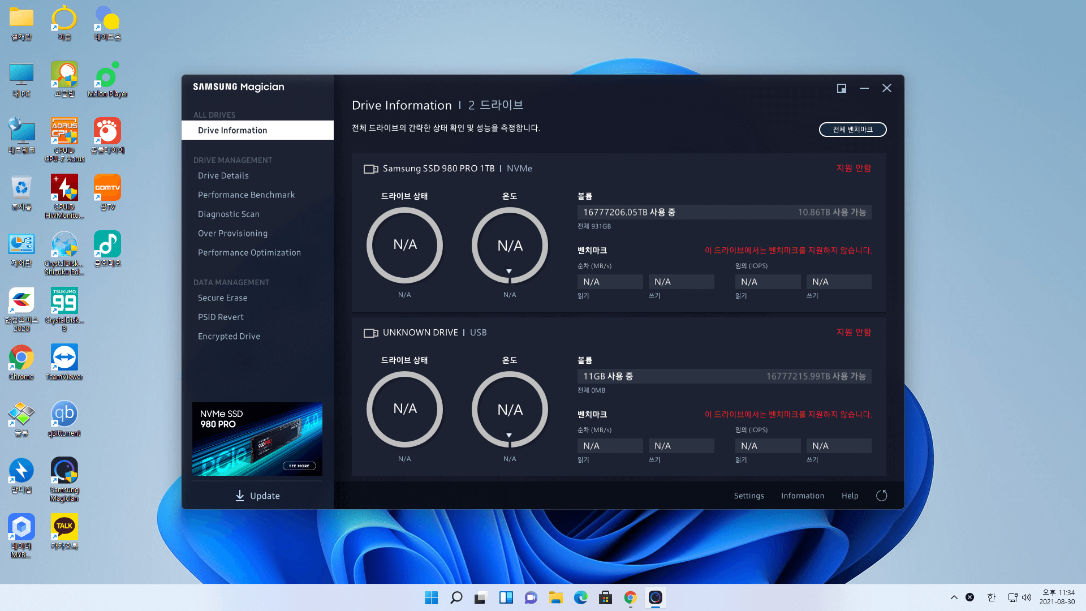Open CrystalDiskMark 8 desktop shortcut
Image resolution: width=1086 pixels, height=611 pixels.
pyautogui.click(x=64, y=309)
